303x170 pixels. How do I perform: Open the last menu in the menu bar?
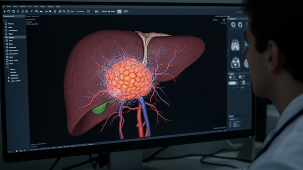[58, 7]
